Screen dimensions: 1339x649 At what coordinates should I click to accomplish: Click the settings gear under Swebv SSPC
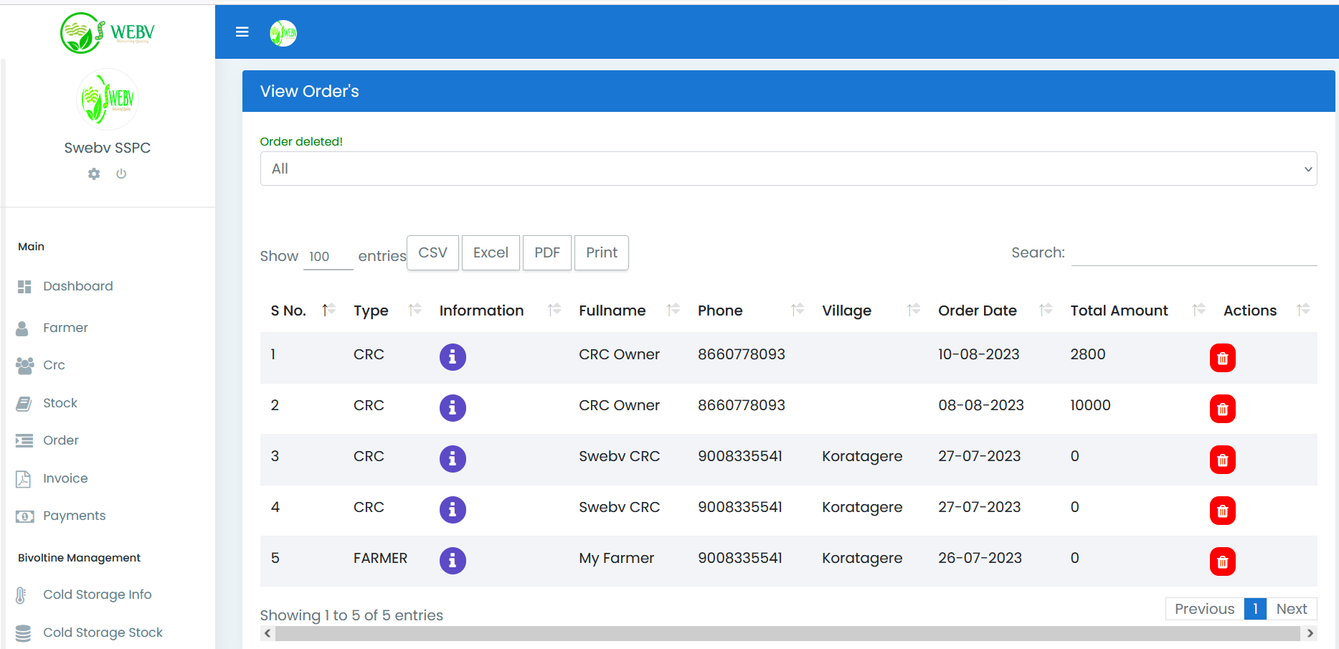point(94,174)
